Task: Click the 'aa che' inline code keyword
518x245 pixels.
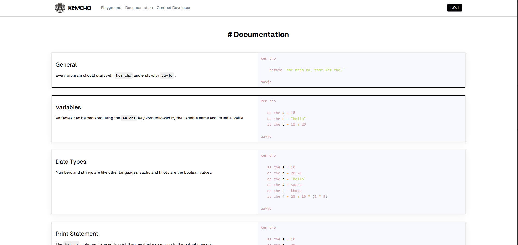Action: click(129, 118)
